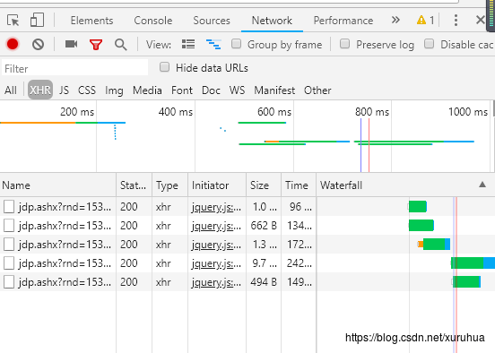Screen dimensions: 495x353
Task: Open initiator link of the 662 B request
Action: pyautogui.click(x=216, y=226)
